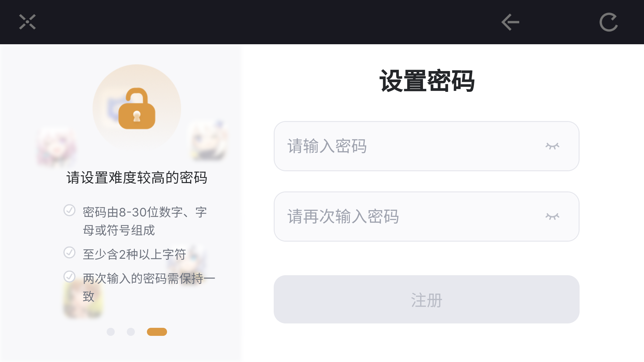Click the refresh icon in top bar
This screenshot has width=644, height=362.
[x=608, y=22]
